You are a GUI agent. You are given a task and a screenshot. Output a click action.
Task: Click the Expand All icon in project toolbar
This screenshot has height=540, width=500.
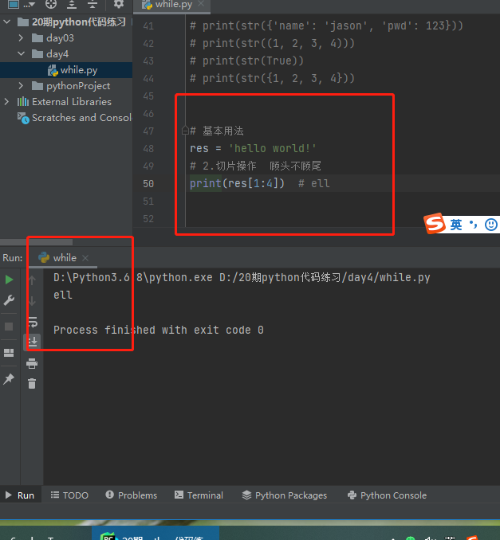[x=72, y=4]
